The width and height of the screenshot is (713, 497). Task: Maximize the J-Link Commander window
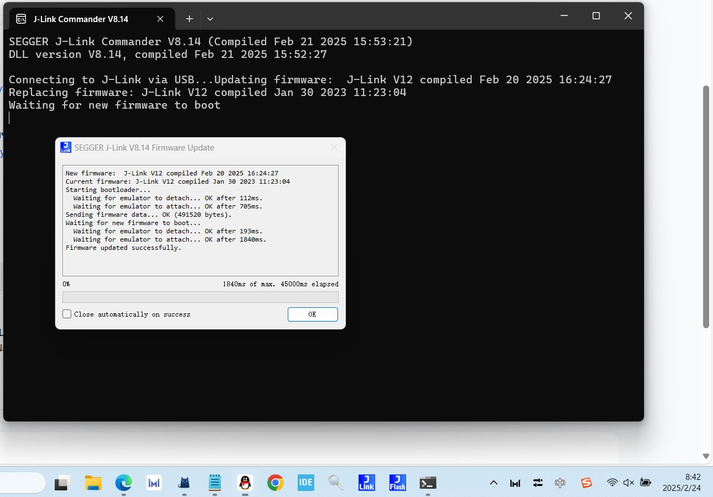point(596,16)
